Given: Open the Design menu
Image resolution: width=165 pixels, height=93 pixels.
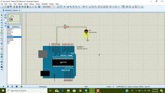Looking at the screenshot, I should [20, 4].
